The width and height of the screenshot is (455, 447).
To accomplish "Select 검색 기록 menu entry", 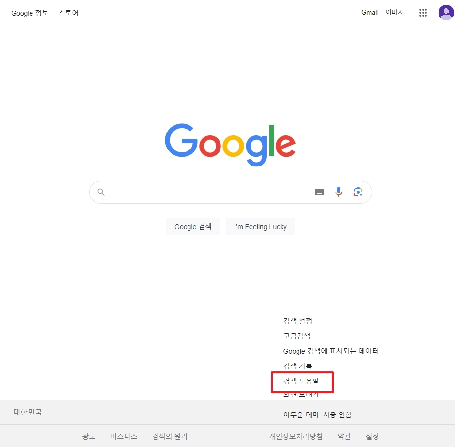I will [x=298, y=366].
